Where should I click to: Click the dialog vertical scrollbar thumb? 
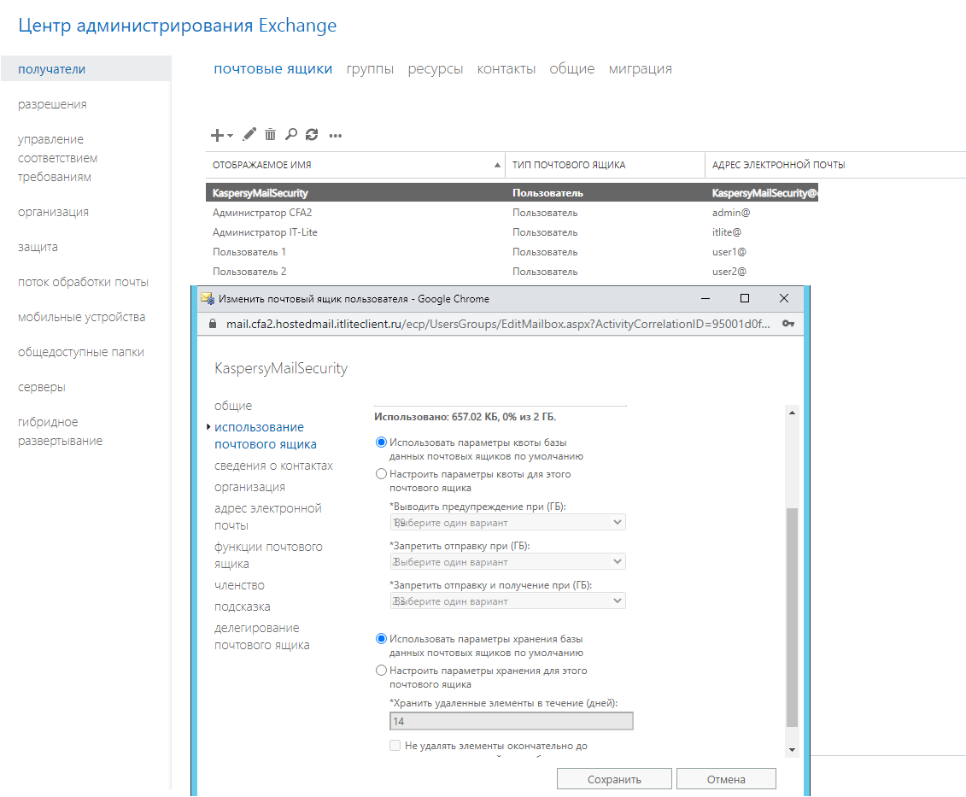click(793, 617)
